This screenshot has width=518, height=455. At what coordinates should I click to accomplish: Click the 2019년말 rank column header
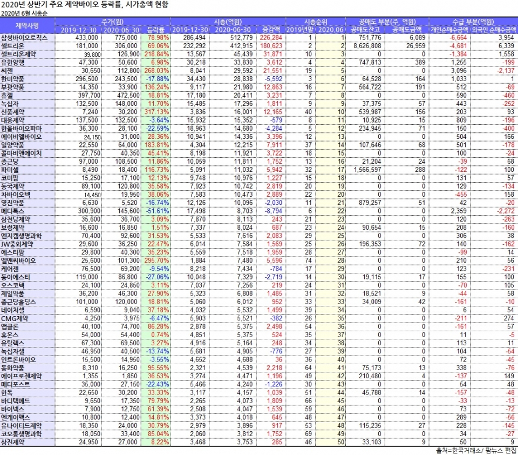pos(300,29)
